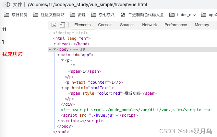217x137 pixels.
Task: Open the 京日找房 bookmark folder
Action: 16,15
